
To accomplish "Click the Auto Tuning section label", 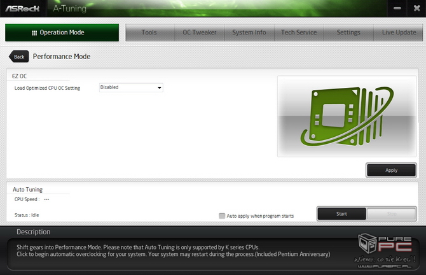I will pyautogui.click(x=28, y=190).
